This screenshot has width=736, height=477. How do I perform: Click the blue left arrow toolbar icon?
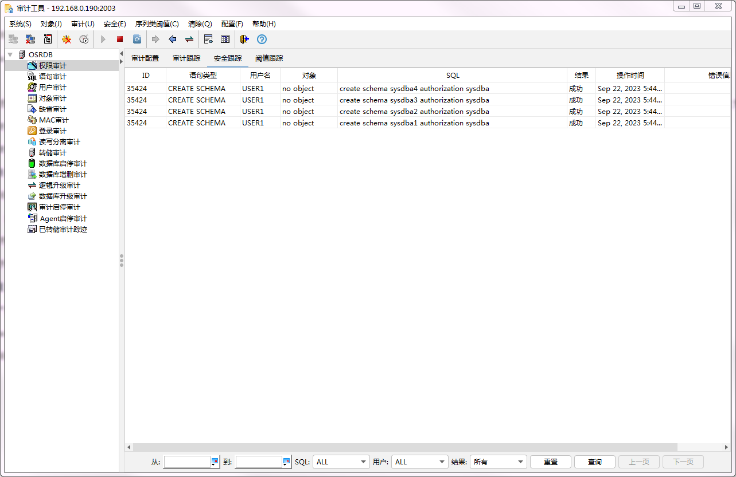coord(172,40)
